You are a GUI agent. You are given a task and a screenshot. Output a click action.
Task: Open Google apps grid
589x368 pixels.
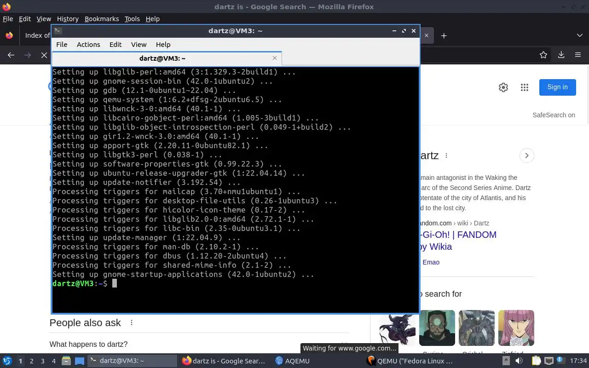pyautogui.click(x=525, y=87)
